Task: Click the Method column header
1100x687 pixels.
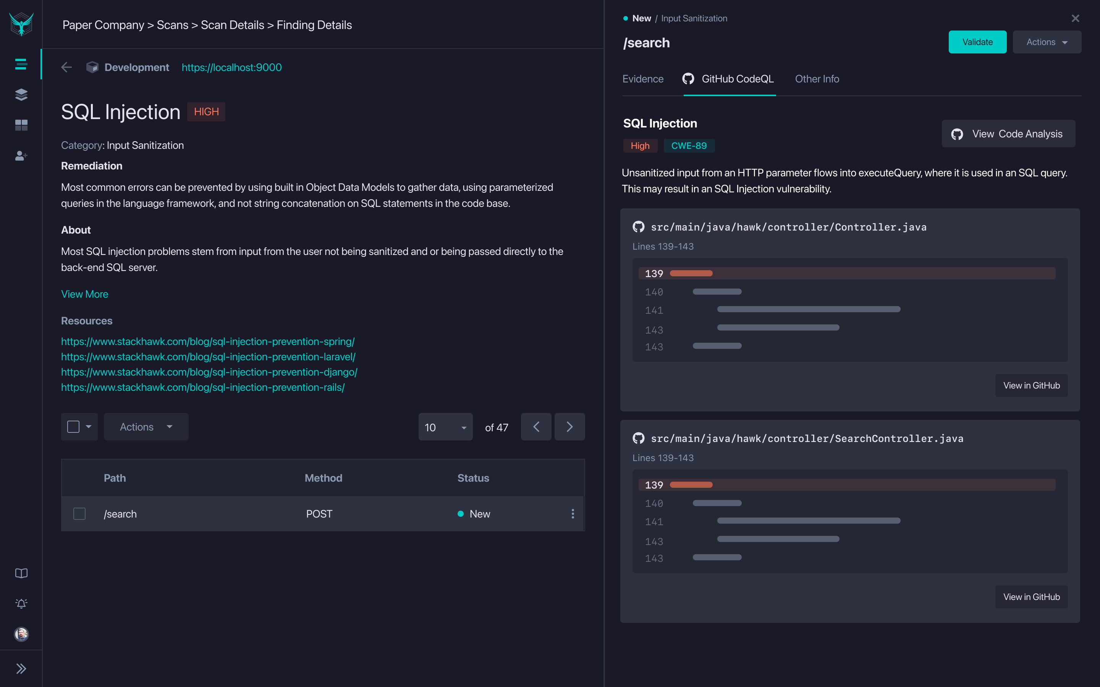Action: tap(323, 478)
